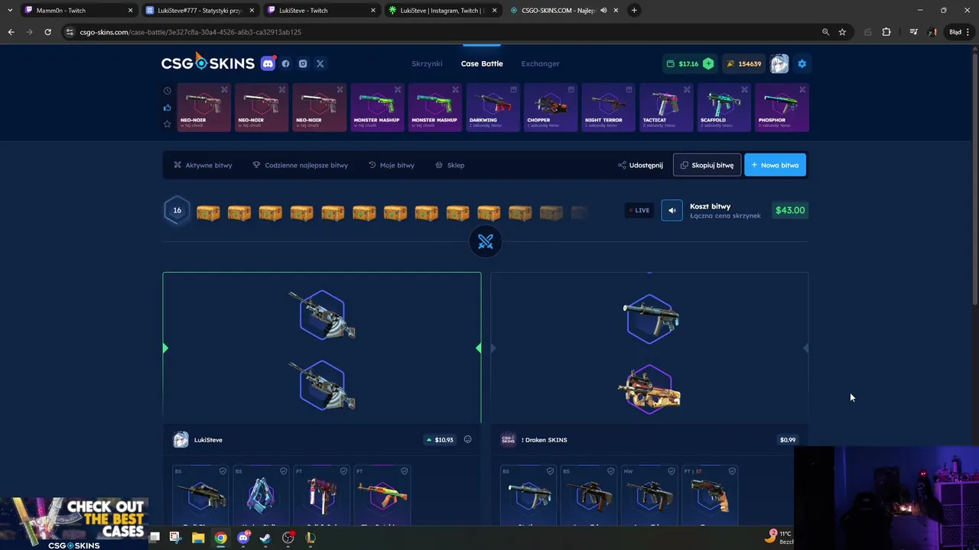Open the user avatar profile
The height and width of the screenshot is (550, 979).
tap(779, 63)
